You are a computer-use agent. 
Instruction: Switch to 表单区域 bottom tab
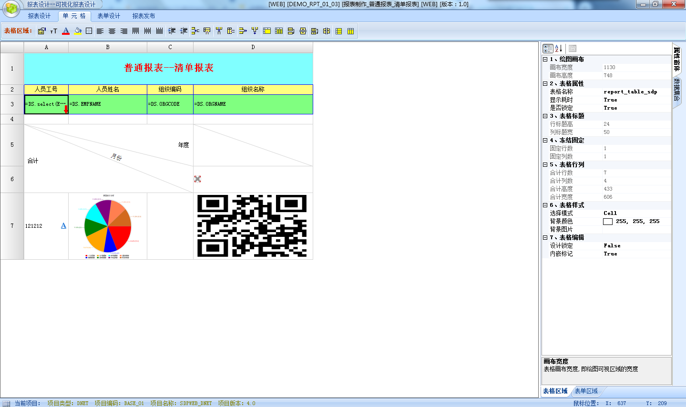tap(586, 391)
